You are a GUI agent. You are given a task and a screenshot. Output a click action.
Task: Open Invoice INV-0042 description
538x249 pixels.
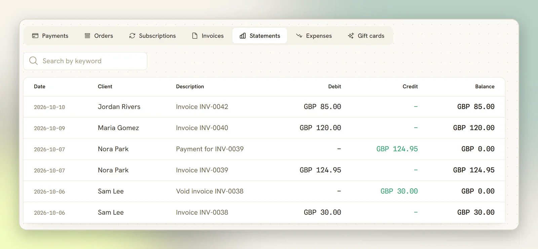(x=202, y=107)
